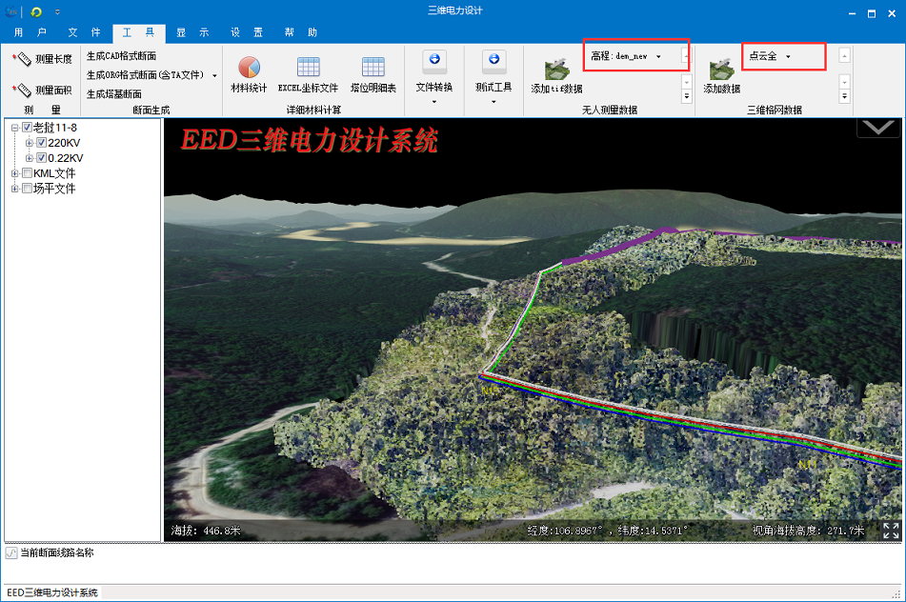Select the 测量面积 measure area tool
Viewport: 906px width, 602px height.
coord(43,90)
